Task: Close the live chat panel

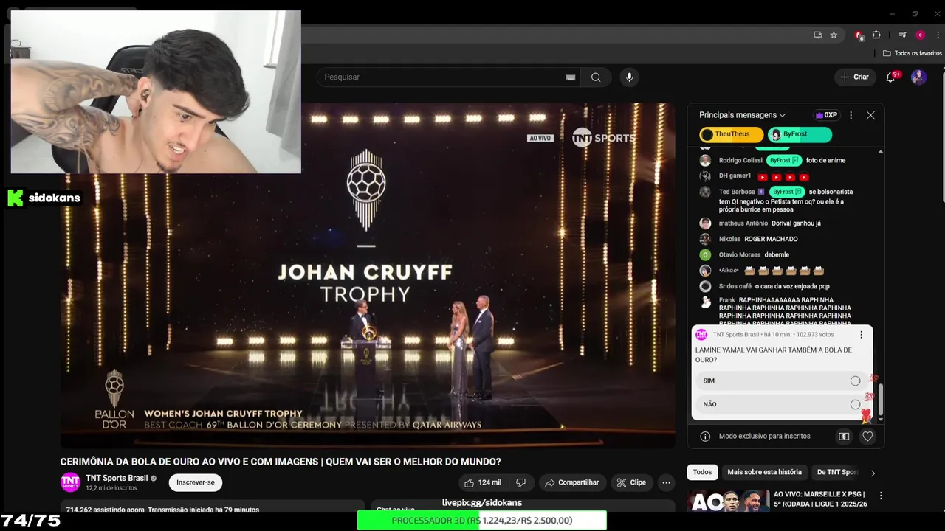Action: coord(870,115)
